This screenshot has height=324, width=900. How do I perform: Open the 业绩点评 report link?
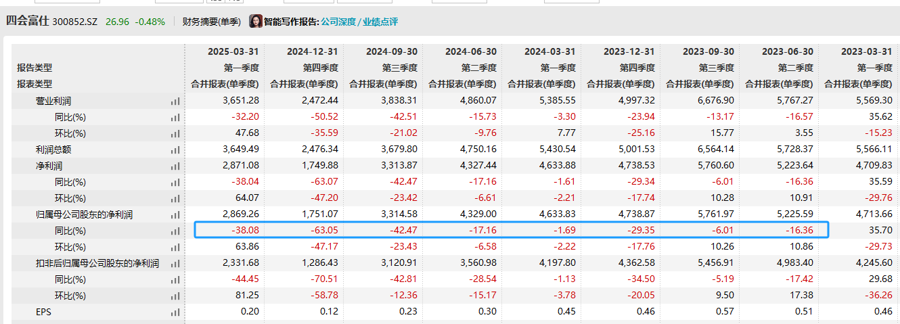[382, 22]
